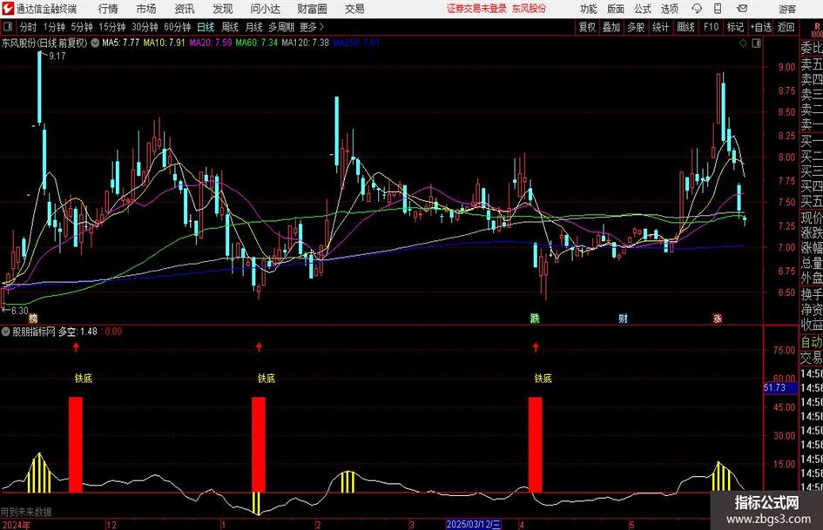Expand the 东风股份 main chart indicator dropdown
The image size is (823, 530).
pyautogui.click(x=95, y=43)
